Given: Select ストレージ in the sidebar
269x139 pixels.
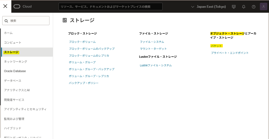Looking at the screenshot, I should pyautogui.click(x=27, y=52).
